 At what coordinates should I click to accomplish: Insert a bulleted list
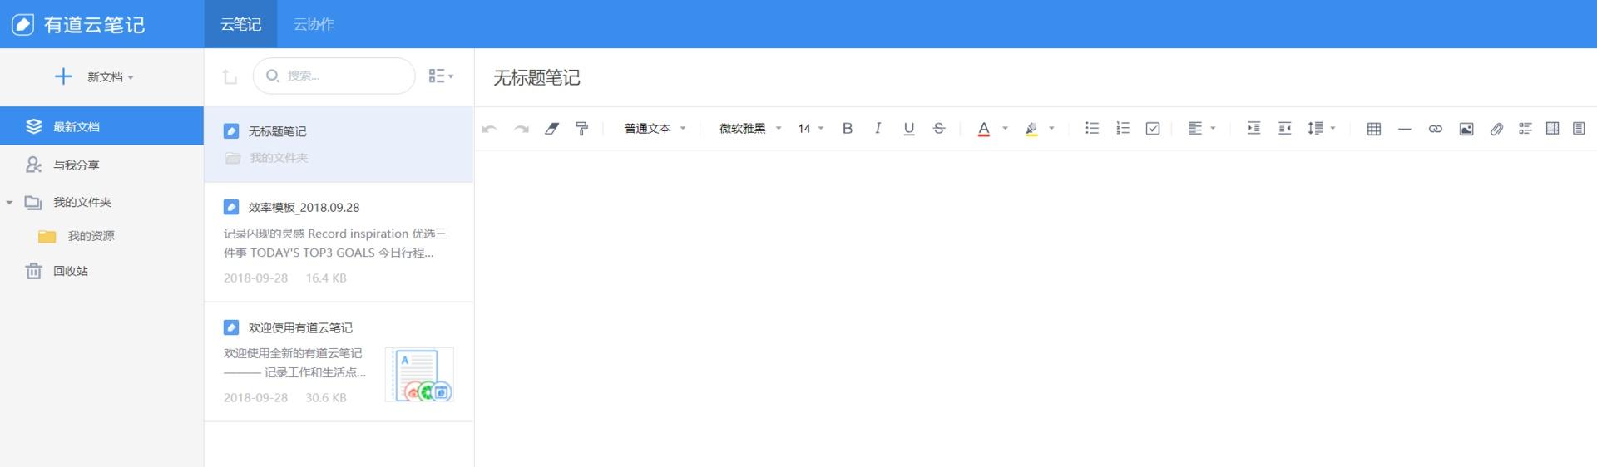1092,128
